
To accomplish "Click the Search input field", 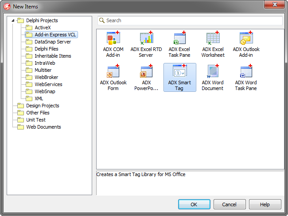I will (x=190, y=20).
